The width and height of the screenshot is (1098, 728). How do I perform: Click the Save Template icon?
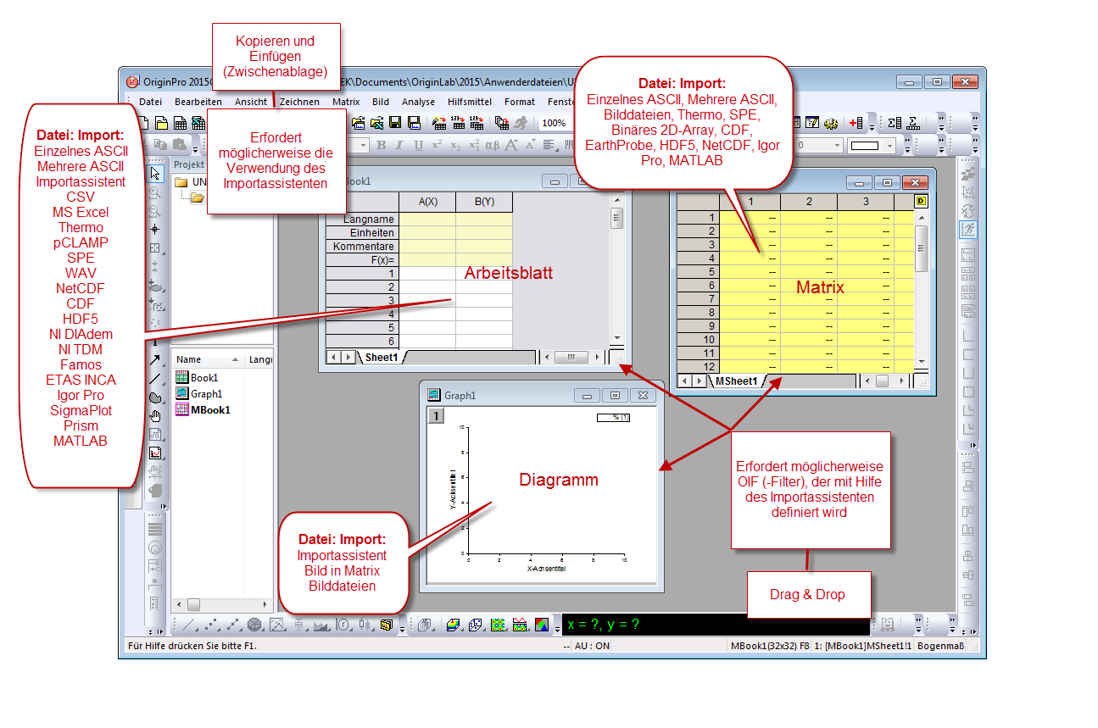[x=413, y=123]
